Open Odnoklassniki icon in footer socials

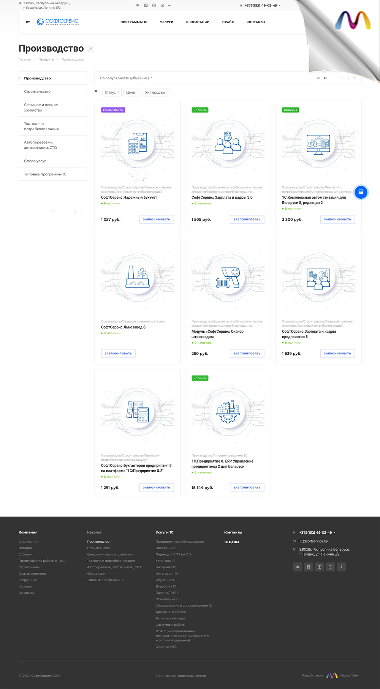coord(341,567)
